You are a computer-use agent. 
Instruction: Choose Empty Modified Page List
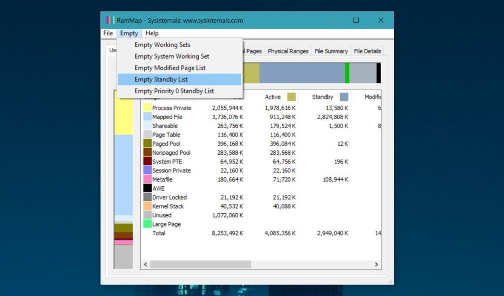tap(162, 67)
